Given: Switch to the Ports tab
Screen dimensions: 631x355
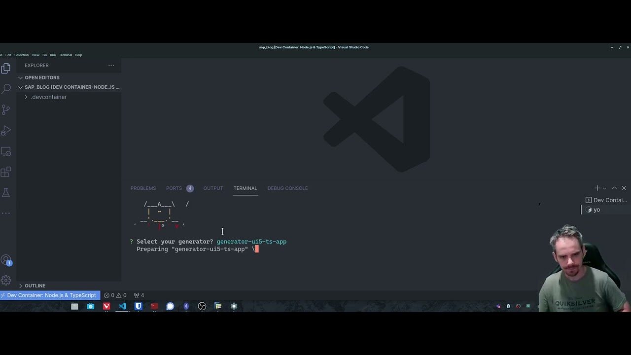Looking at the screenshot, I should pyautogui.click(x=179, y=188).
